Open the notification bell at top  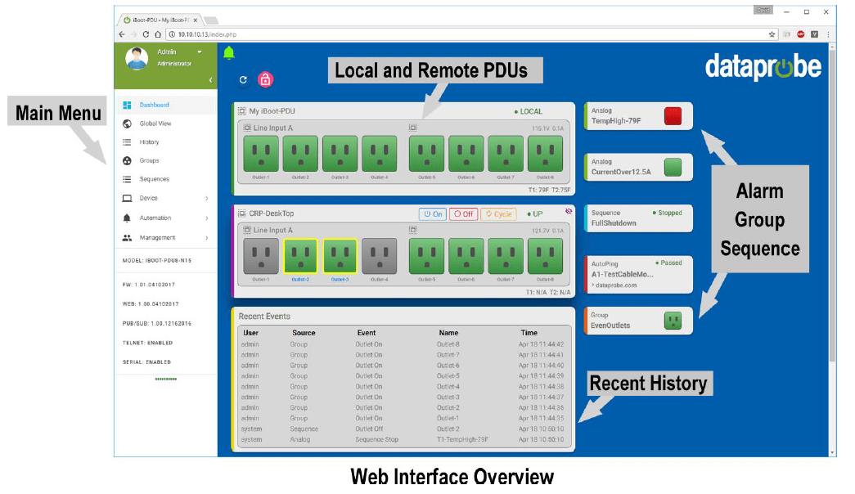tap(229, 52)
